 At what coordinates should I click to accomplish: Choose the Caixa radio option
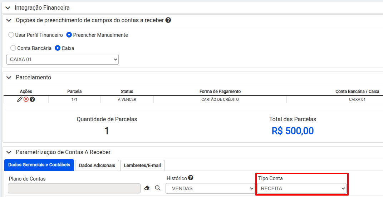click(58, 48)
